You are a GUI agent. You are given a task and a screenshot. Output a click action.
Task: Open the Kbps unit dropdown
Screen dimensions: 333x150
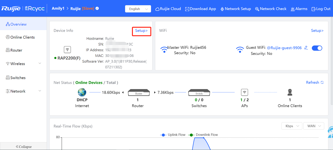292,126
